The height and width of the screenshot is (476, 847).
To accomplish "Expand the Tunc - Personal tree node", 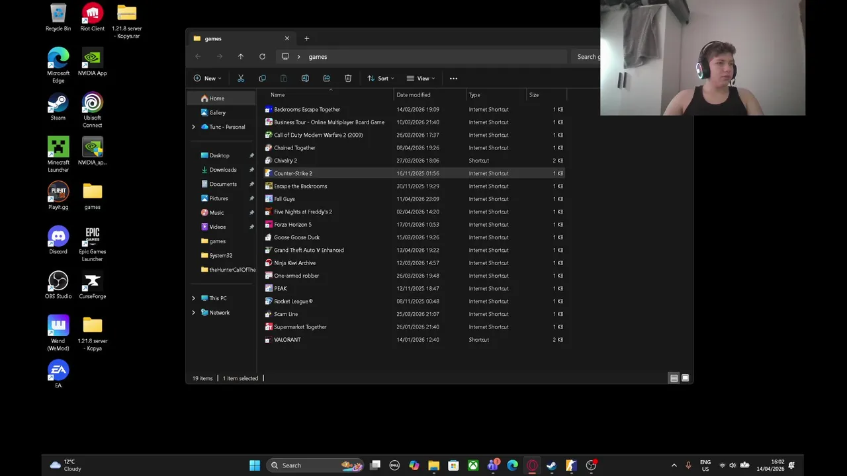I will pyautogui.click(x=194, y=127).
